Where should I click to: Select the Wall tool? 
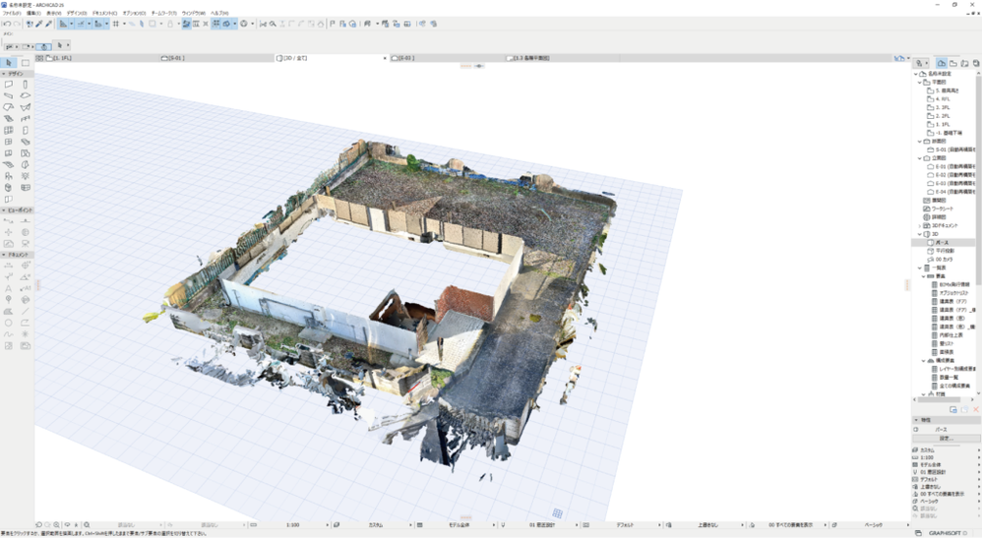click(x=9, y=85)
